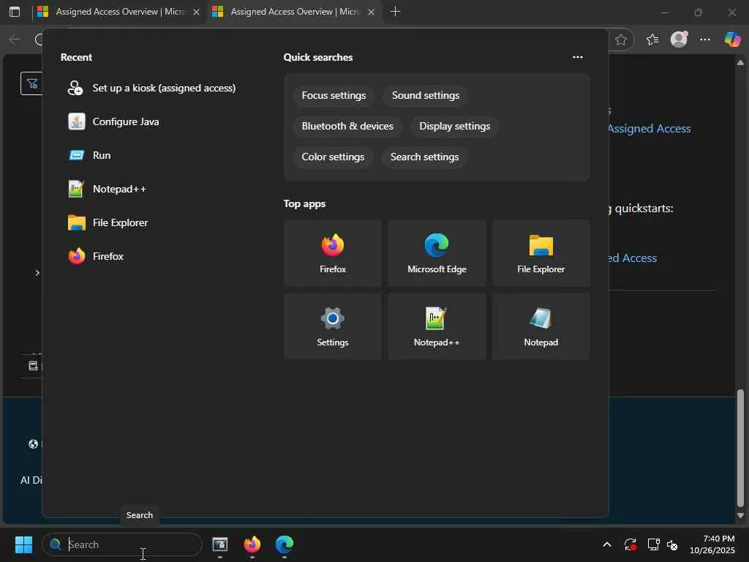Open Set up a kiosk recent item
Viewport: 749px width, 562px height.
point(152,88)
